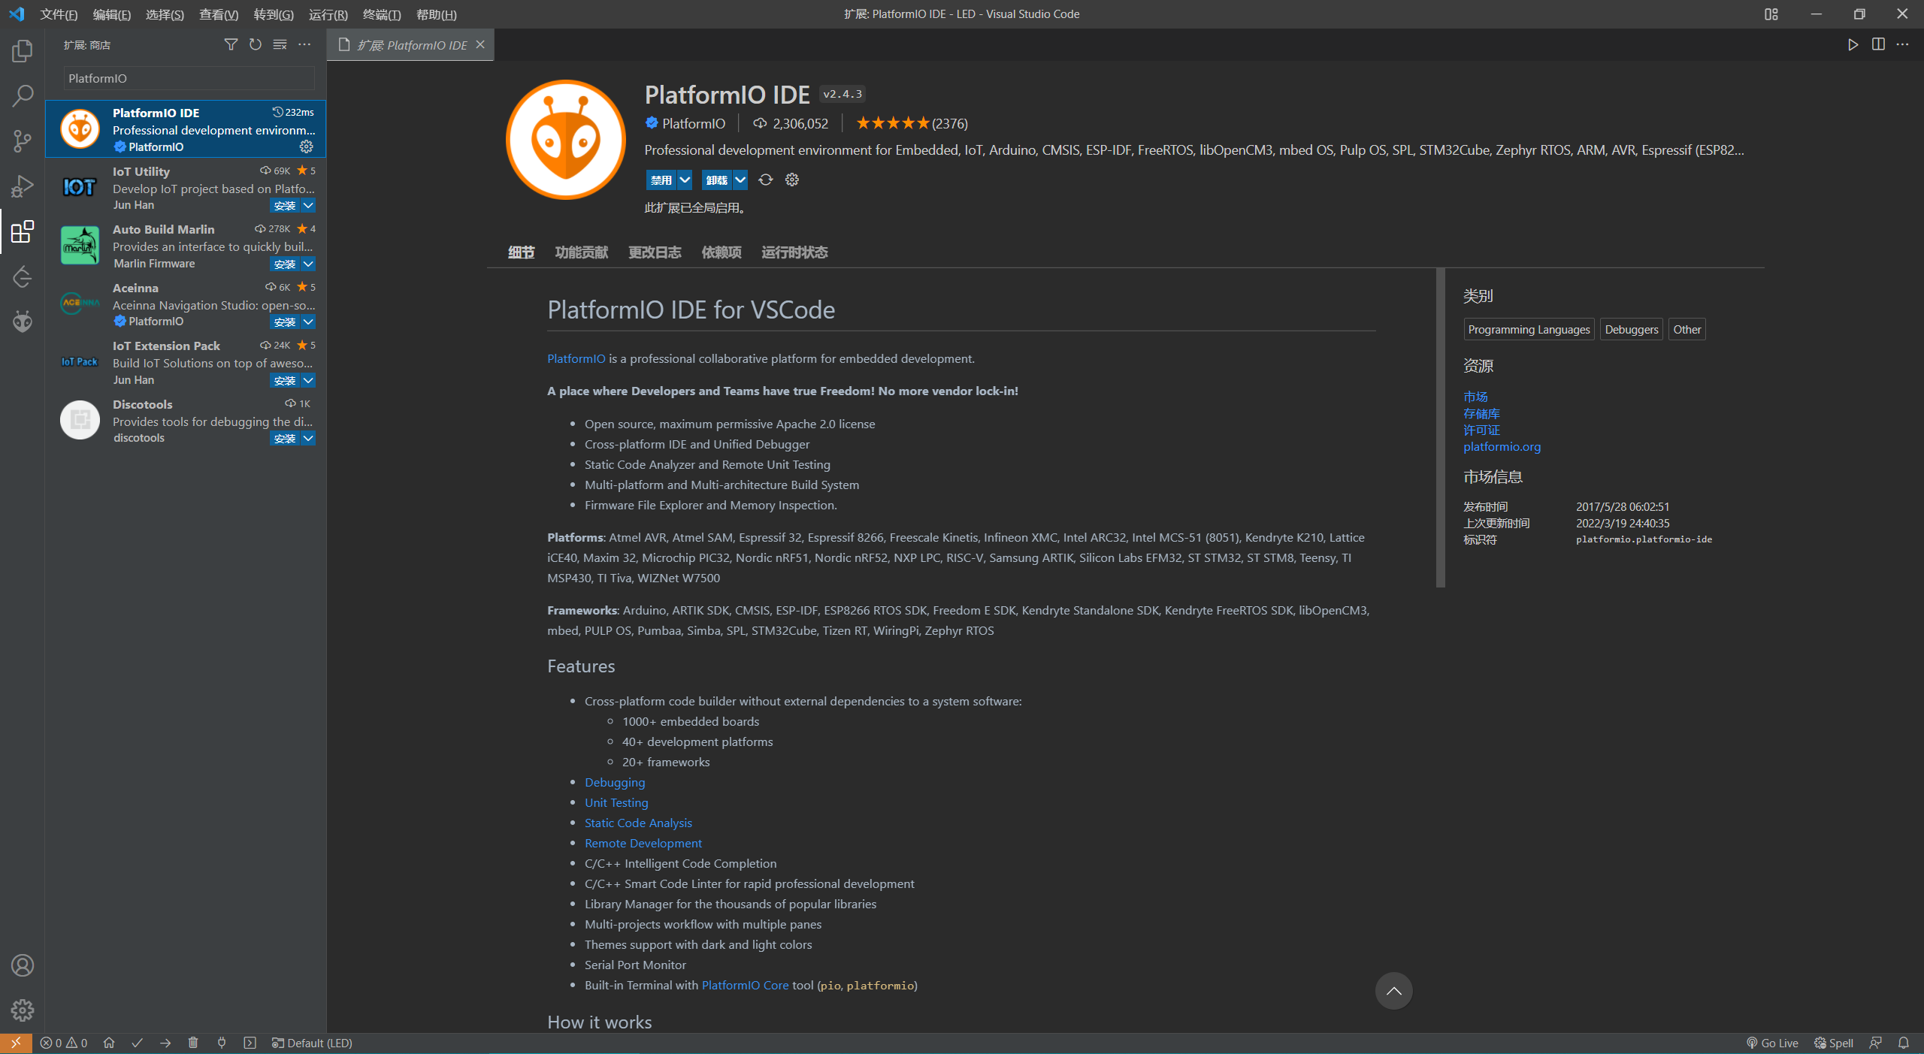Open install dropdown for Aceinna
Screen dimensions: 1924x1054
(308, 322)
